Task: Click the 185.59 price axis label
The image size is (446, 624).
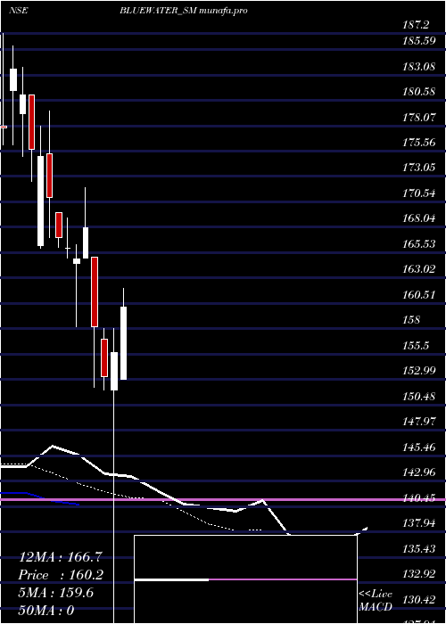Action: [x=419, y=41]
